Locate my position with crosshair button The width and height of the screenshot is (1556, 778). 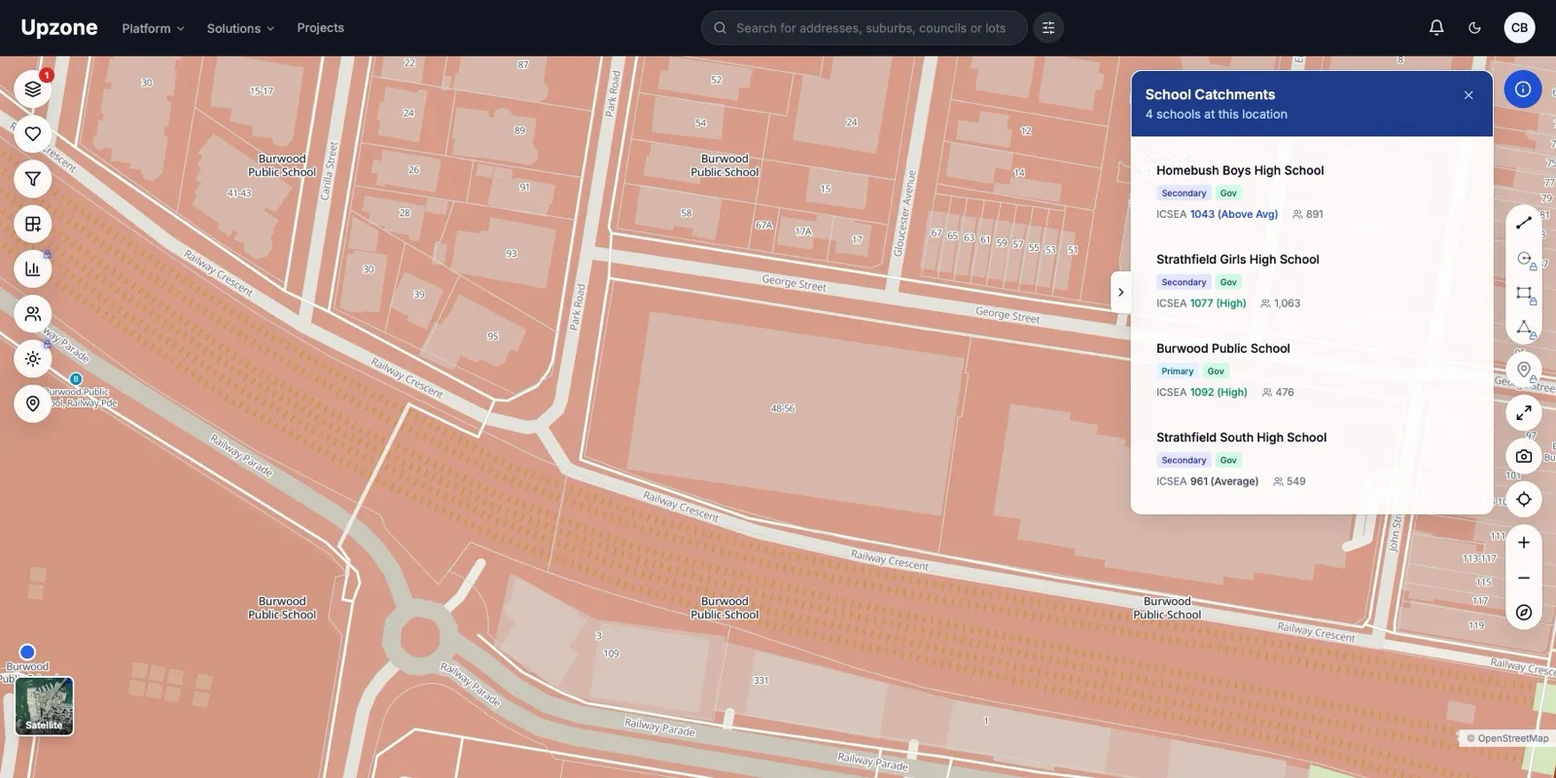click(1524, 500)
